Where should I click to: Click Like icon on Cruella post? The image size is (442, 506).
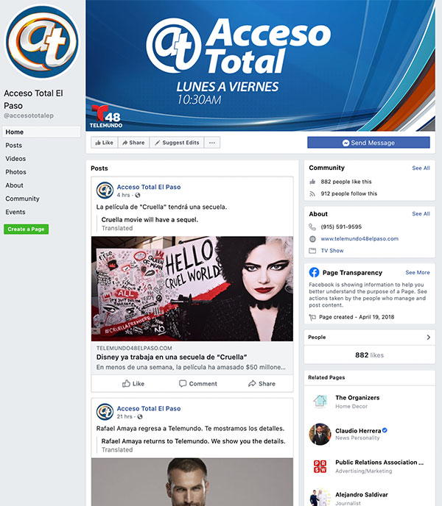point(127,383)
